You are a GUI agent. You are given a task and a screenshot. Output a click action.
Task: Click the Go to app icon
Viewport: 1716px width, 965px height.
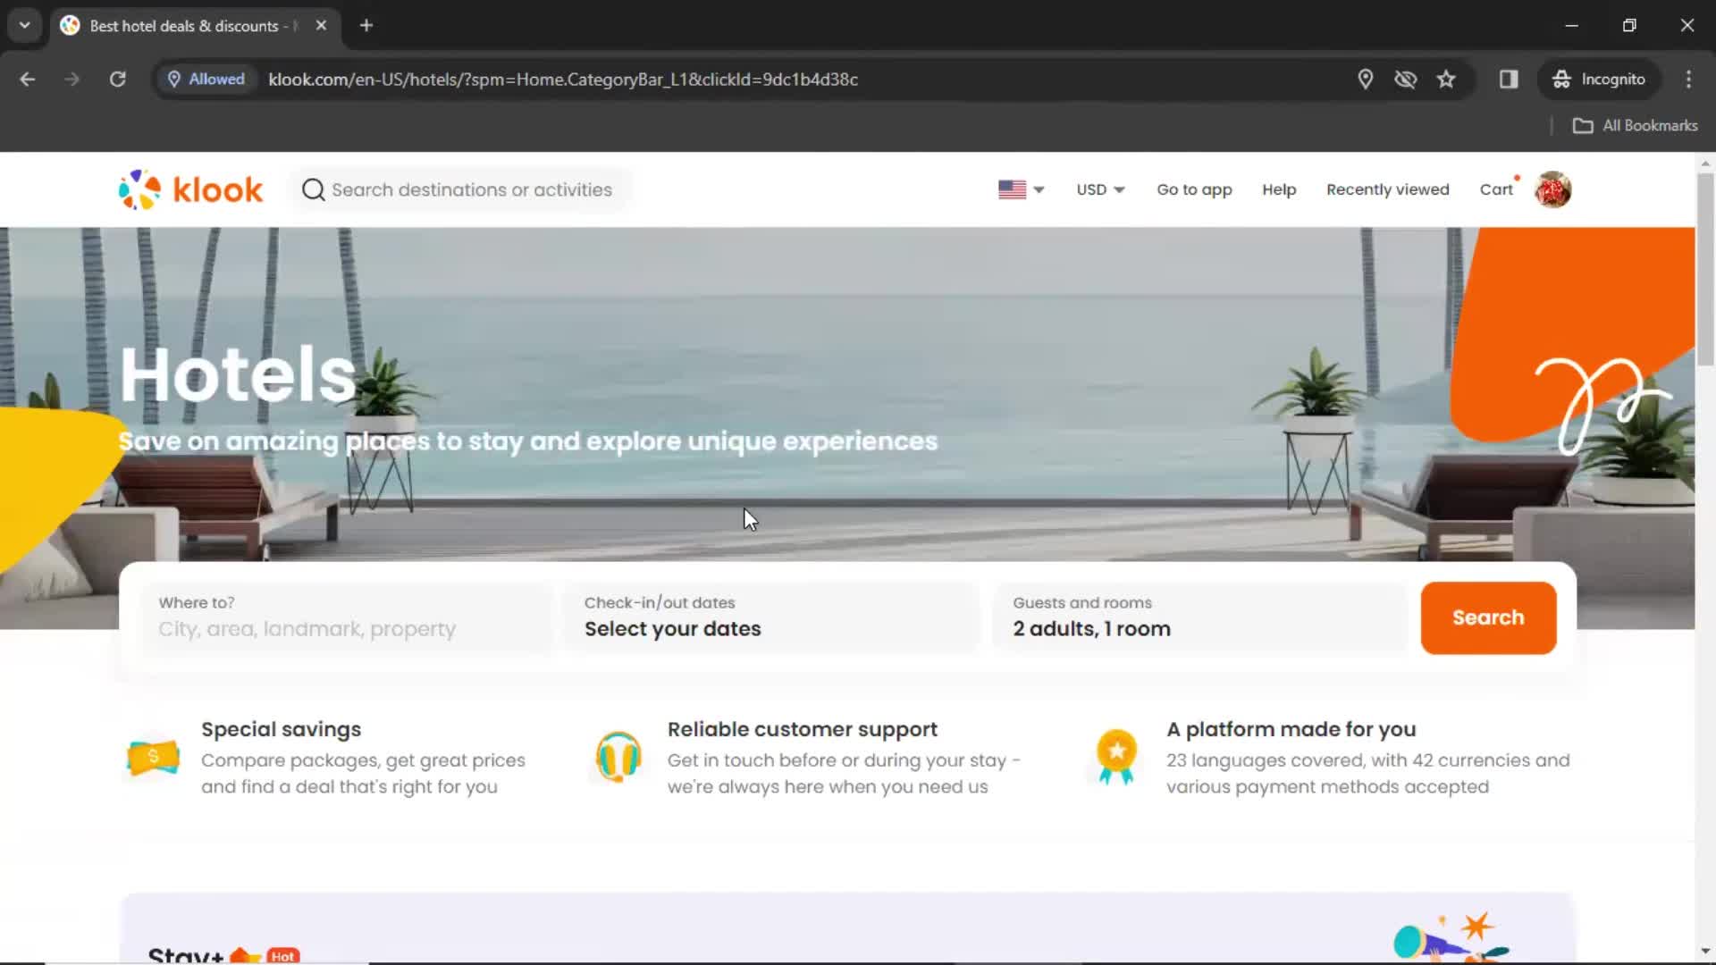coord(1194,189)
